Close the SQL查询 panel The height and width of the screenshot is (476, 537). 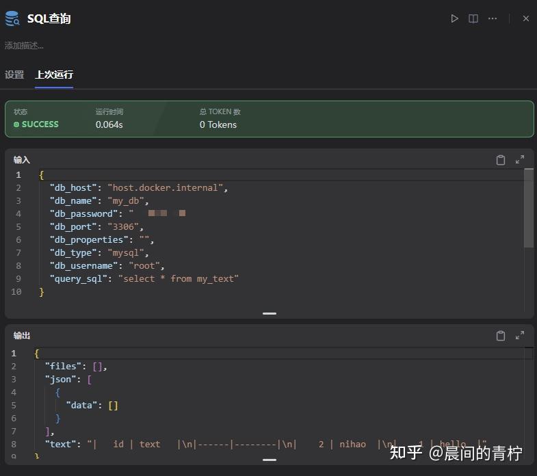526,18
